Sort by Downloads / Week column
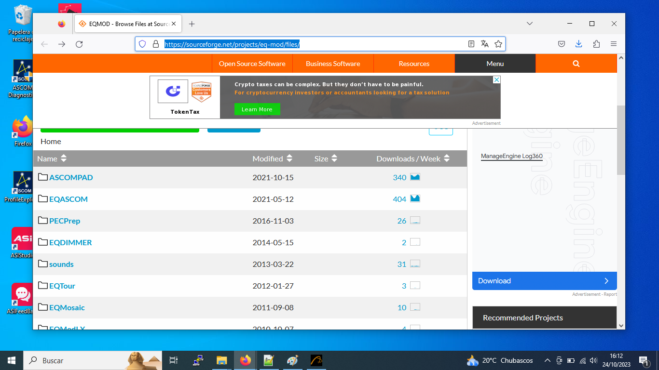 [413, 159]
